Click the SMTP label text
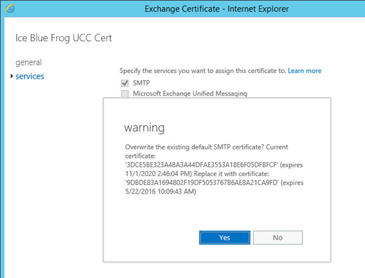Viewport: 365px width, 278px height. click(142, 83)
